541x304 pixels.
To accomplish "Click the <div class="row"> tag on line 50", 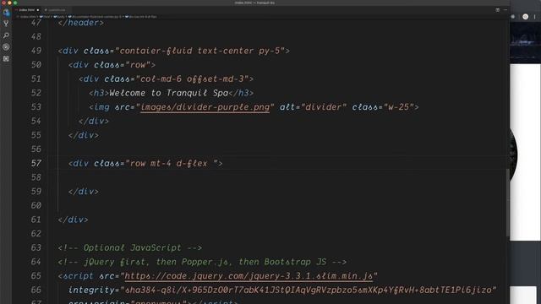I will tap(112, 65).
